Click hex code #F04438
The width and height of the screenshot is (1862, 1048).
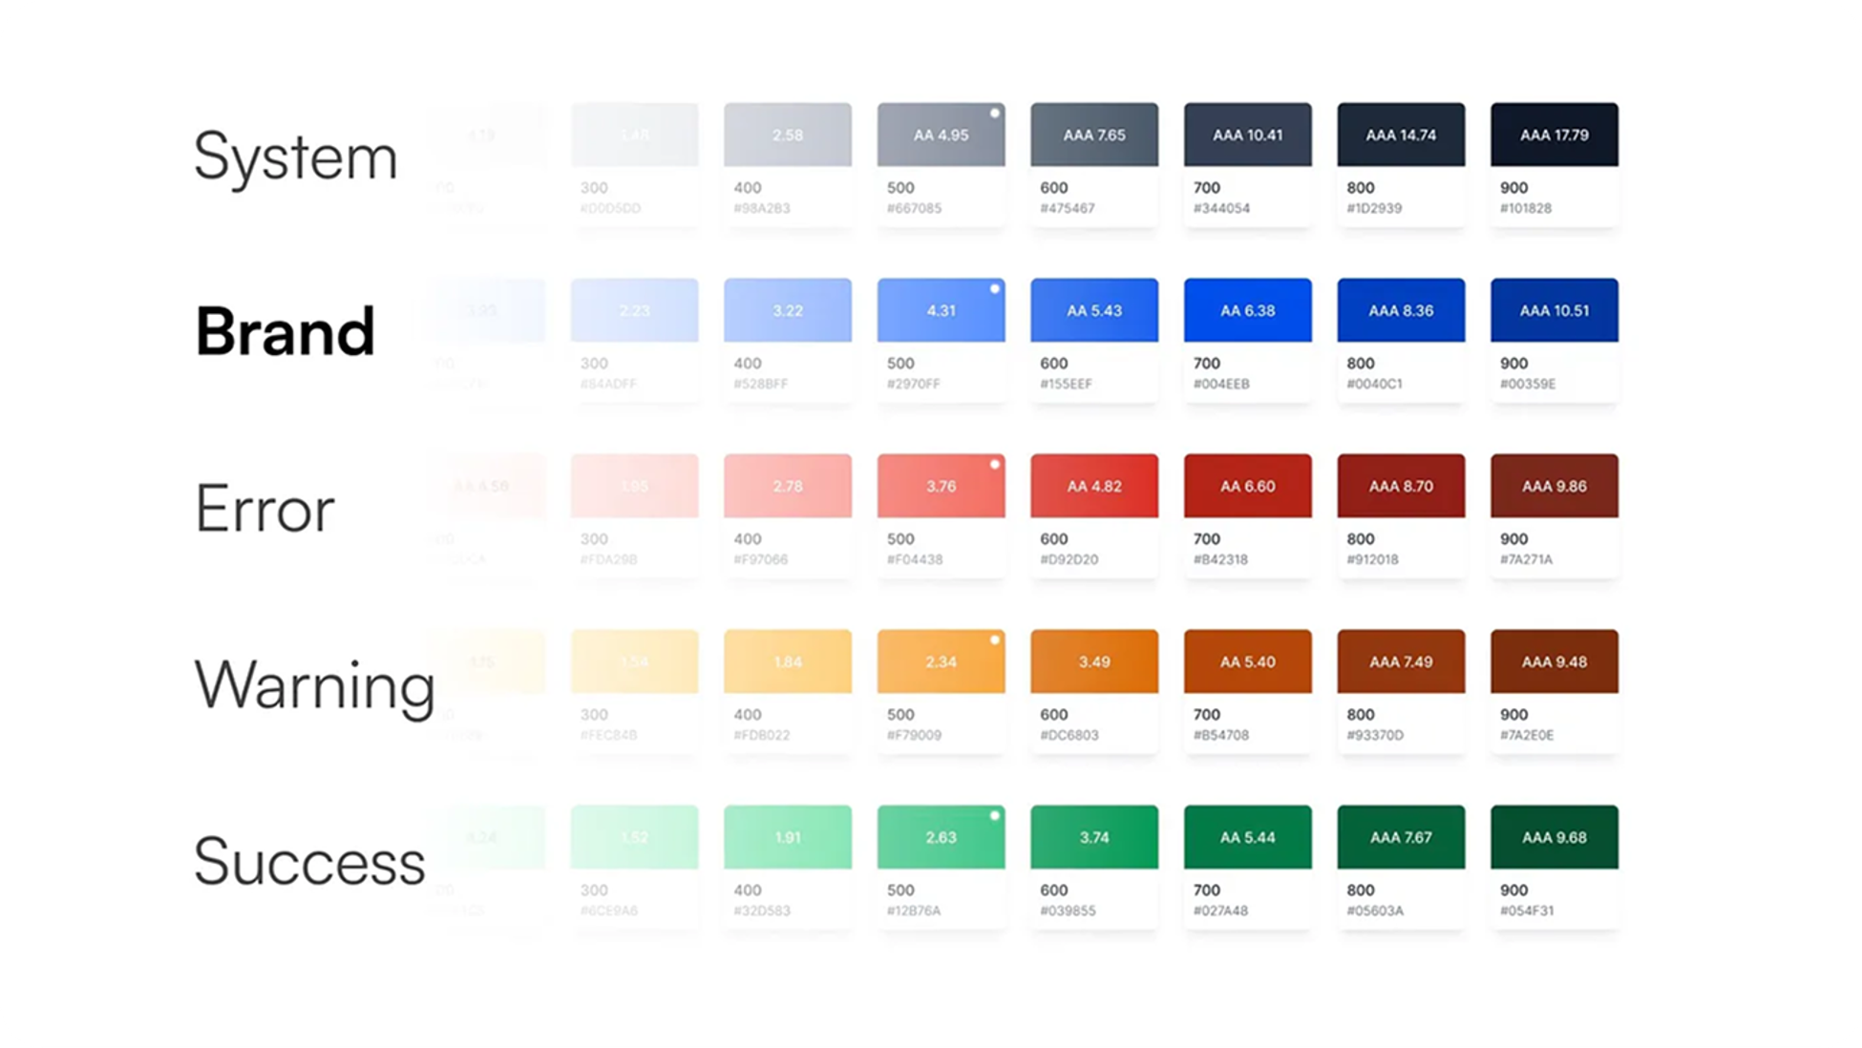915,559
